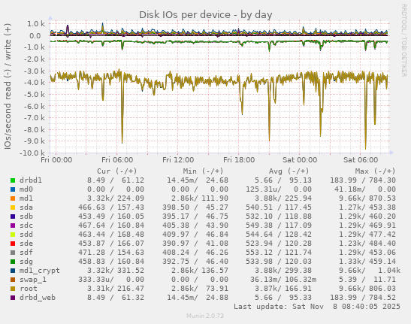Select the sdb legend label
The width and height of the screenshot is (411, 324).
(x=26, y=217)
